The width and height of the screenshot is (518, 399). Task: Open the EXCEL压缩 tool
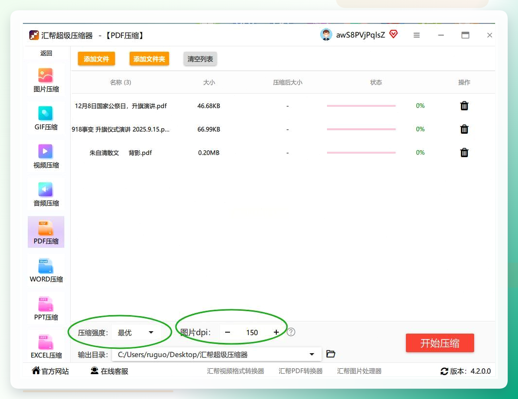click(46, 346)
